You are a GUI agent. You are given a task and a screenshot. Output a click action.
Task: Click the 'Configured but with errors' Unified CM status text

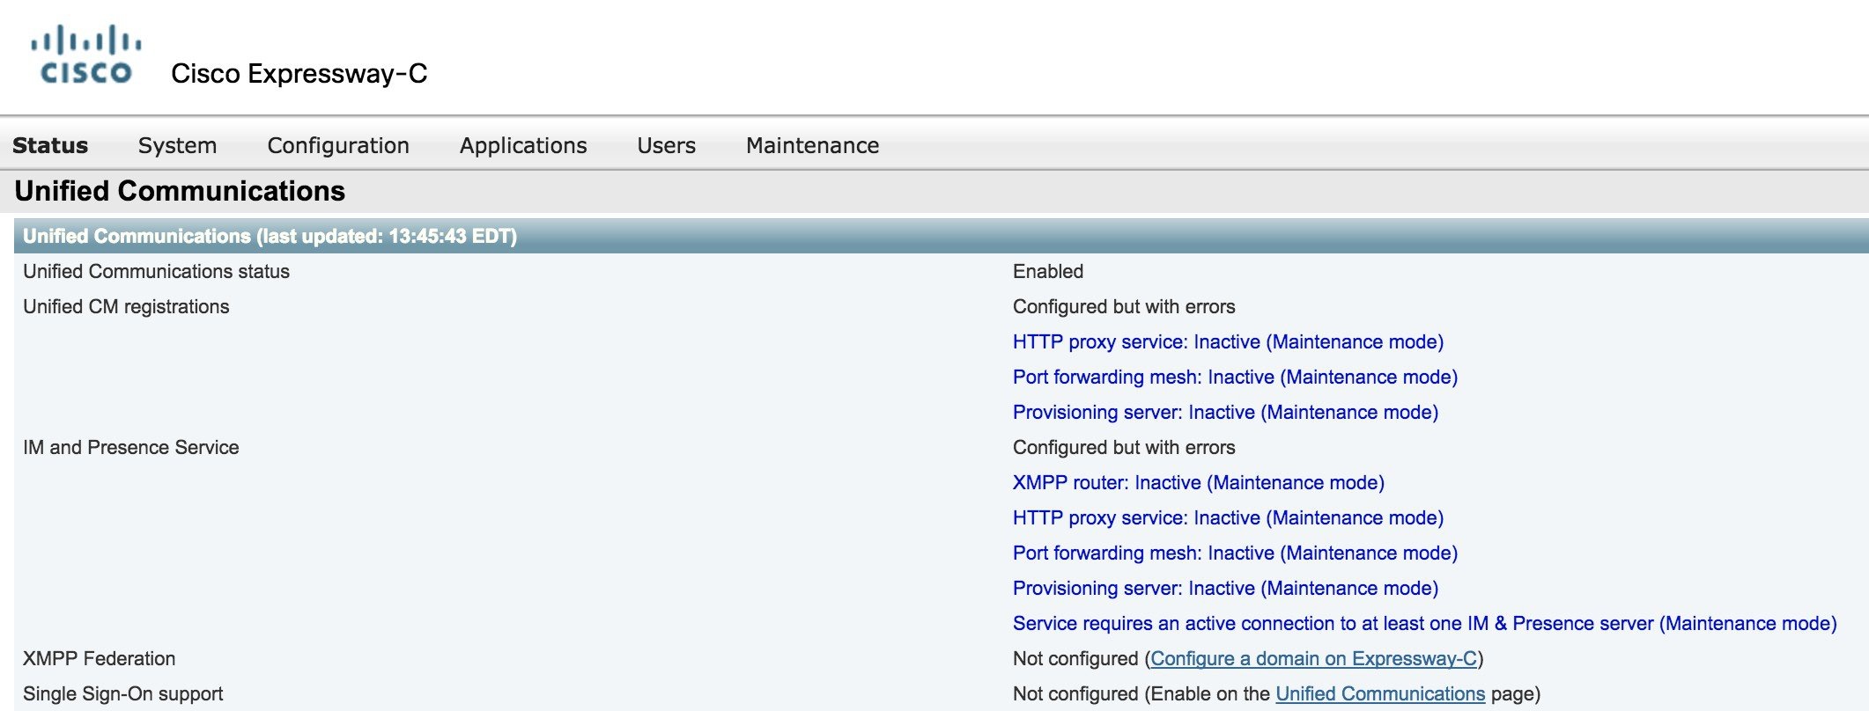tap(1124, 306)
